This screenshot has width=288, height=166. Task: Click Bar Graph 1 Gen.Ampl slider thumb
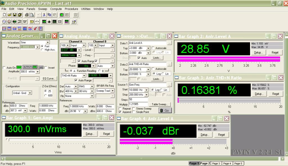click(7, 140)
